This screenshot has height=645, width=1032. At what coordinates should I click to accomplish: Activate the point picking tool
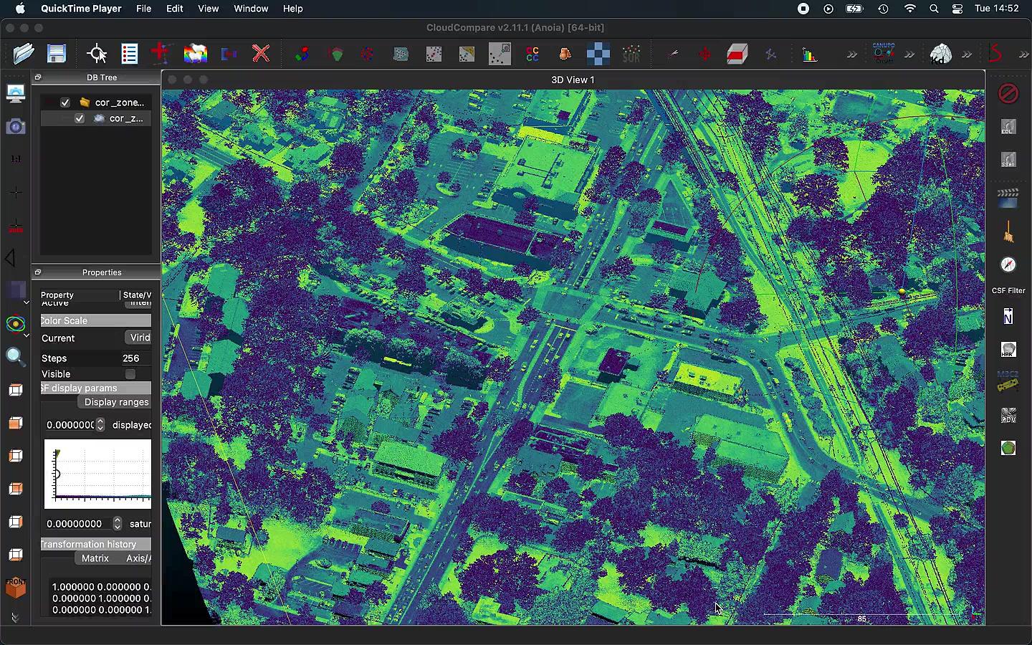pyautogui.click(x=97, y=54)
